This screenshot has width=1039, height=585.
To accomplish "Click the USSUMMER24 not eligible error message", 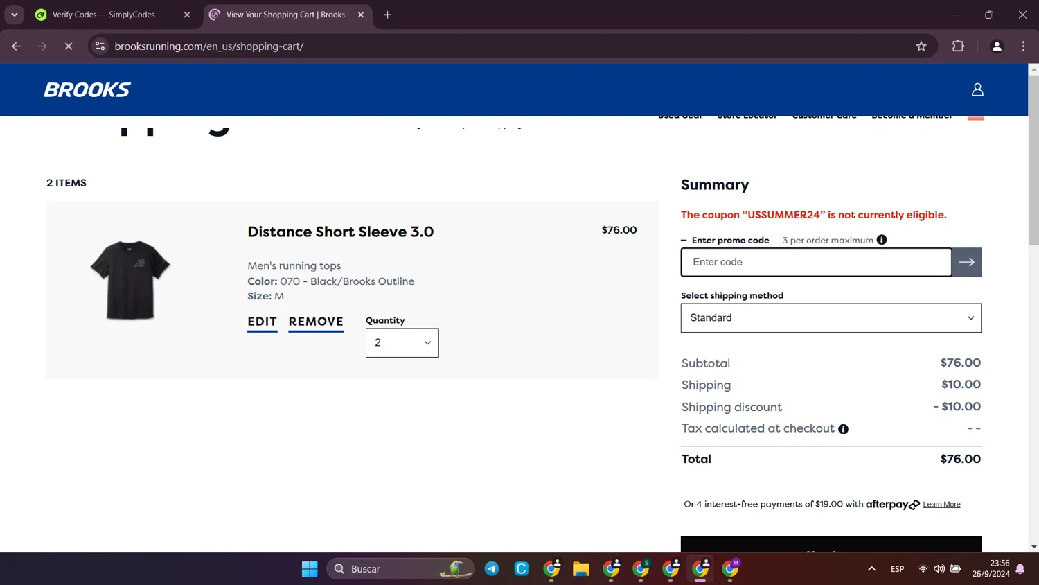I will (814, 215).
